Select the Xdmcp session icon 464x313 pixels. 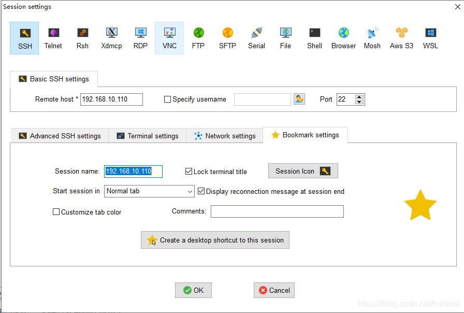click(111, 38)
